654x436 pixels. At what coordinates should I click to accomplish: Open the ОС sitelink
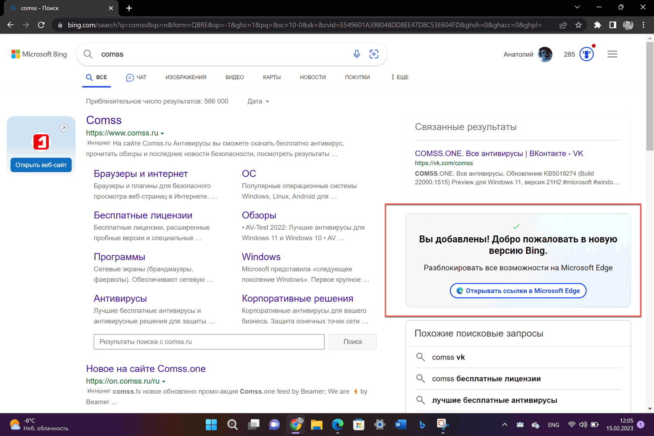tap(249, 174)
